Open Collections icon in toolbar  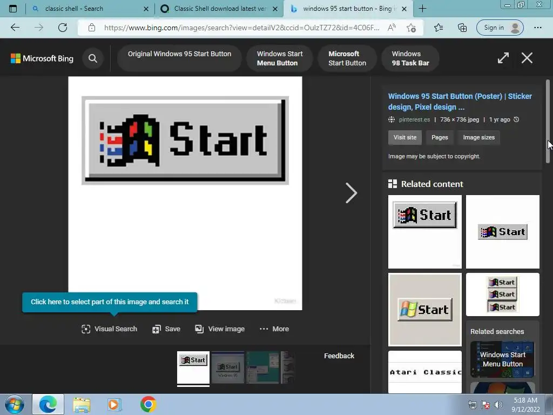[x=462, y=28]
